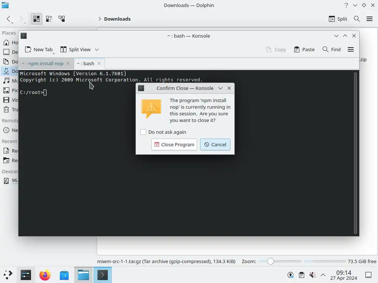The width and height of the screenshot is (378, 283).
Task: Select the Downloads place icon in sidebar
Action: 6,71
